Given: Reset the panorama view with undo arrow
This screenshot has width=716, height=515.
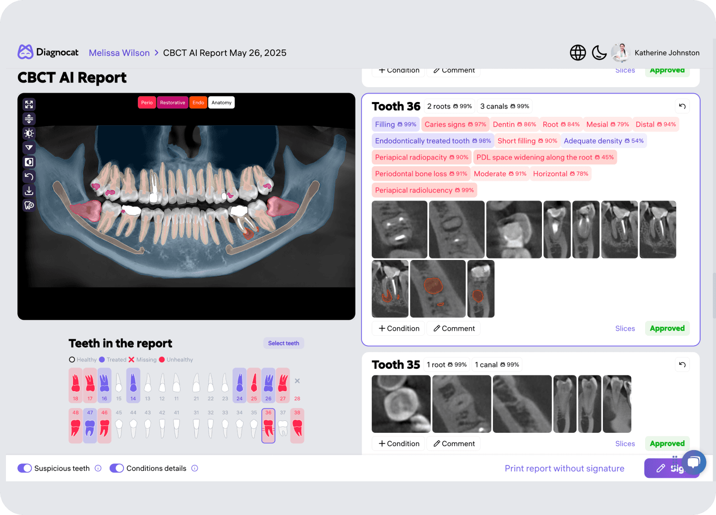Looking at the screenshot, I should pos(29,176).
